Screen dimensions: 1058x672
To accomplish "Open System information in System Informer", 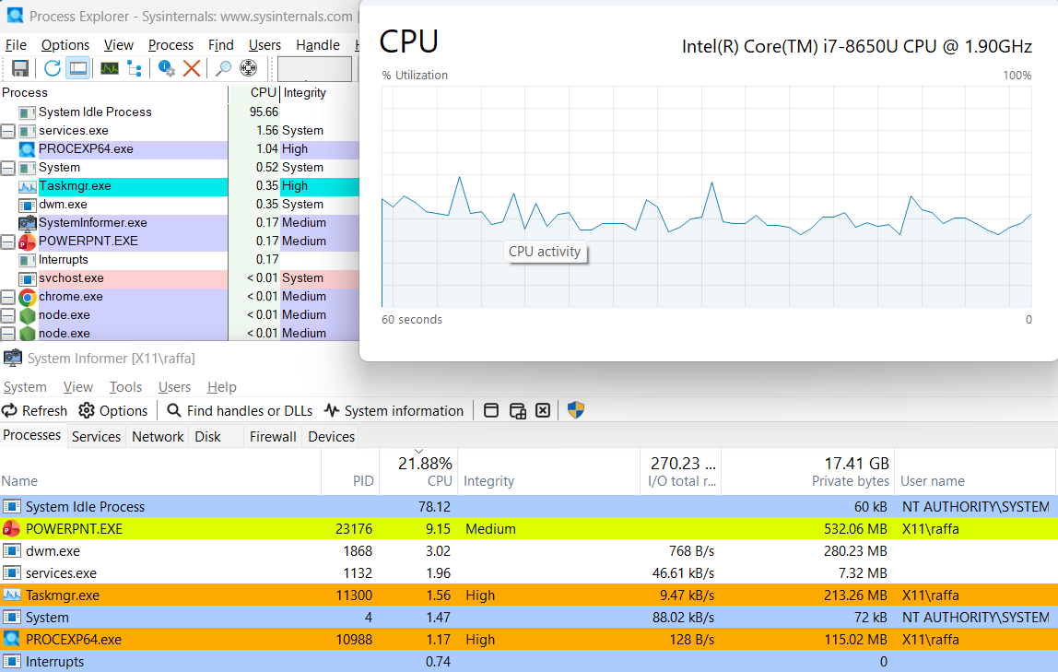I will point(394,411).
